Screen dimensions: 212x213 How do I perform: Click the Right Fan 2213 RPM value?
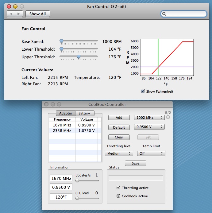(58, 84)
